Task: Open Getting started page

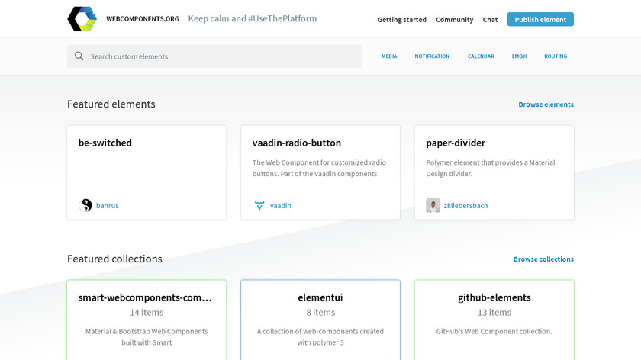Action: point(402,20)
